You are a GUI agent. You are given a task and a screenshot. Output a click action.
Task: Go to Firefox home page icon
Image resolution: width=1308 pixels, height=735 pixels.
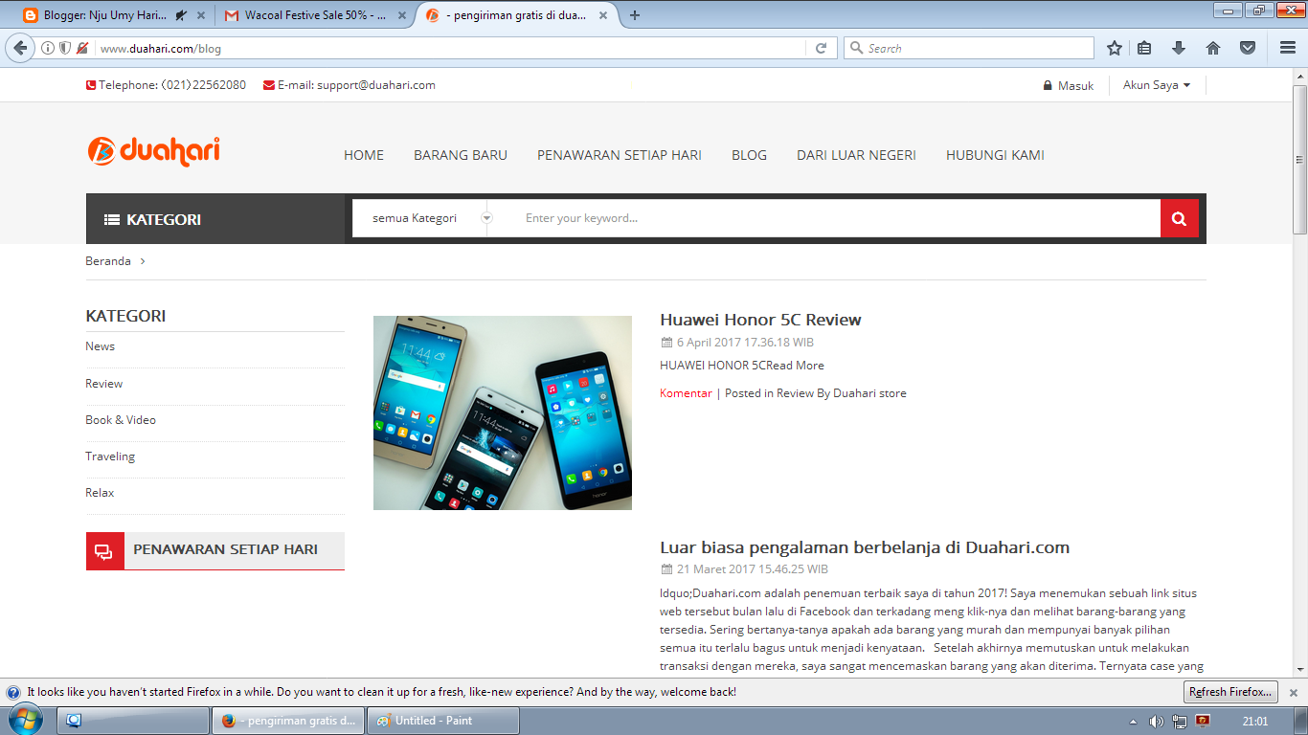click(1213, 48)
